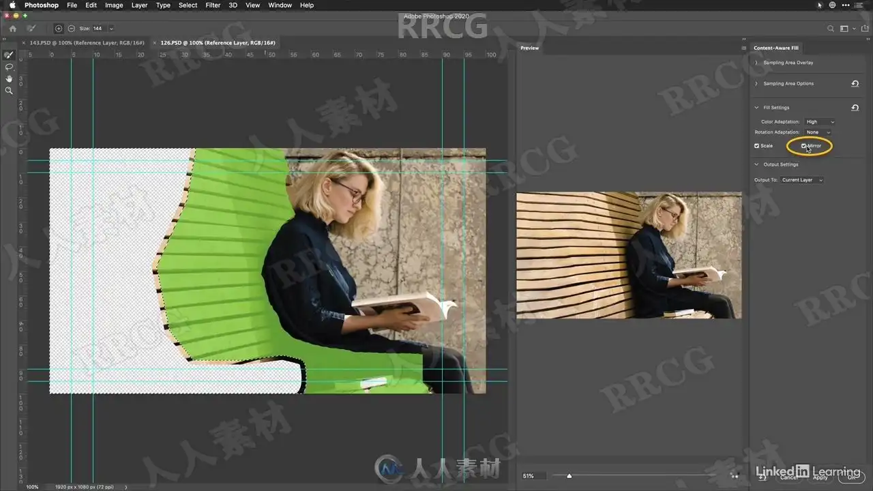Toggle the Scale checkbox
Viewport: 873px width, 491px height.
pos(756,146)
